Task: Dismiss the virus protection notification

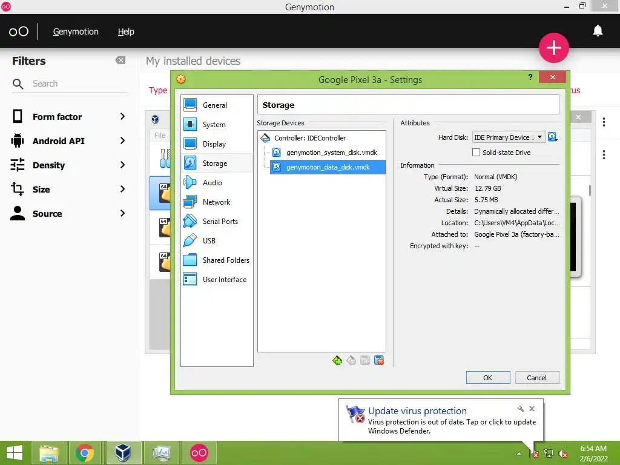Action: tap(532, 409)
